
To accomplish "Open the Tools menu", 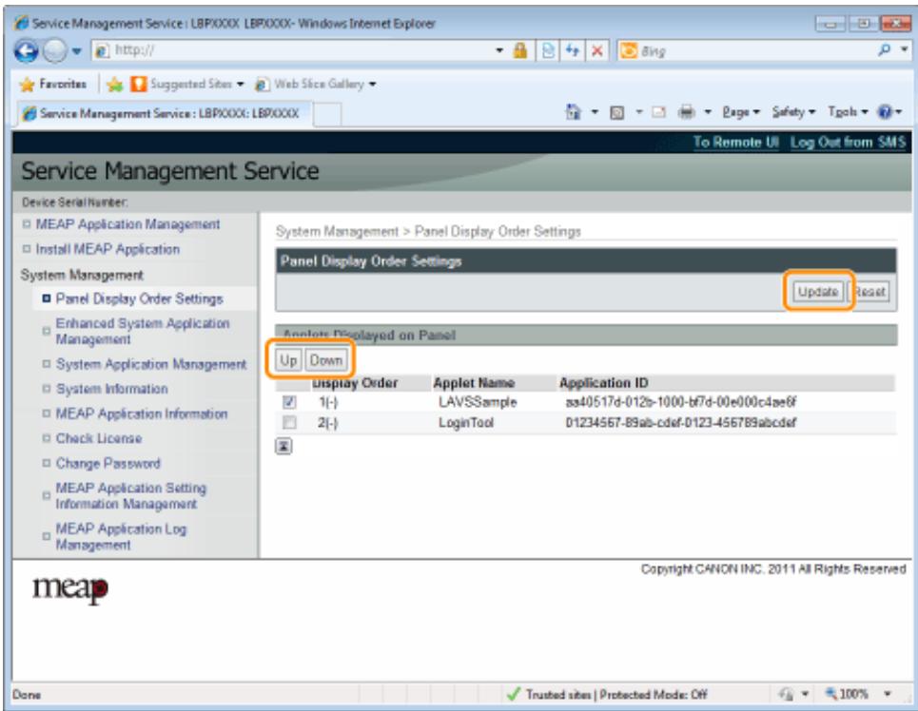I will (x=847, y=111).
